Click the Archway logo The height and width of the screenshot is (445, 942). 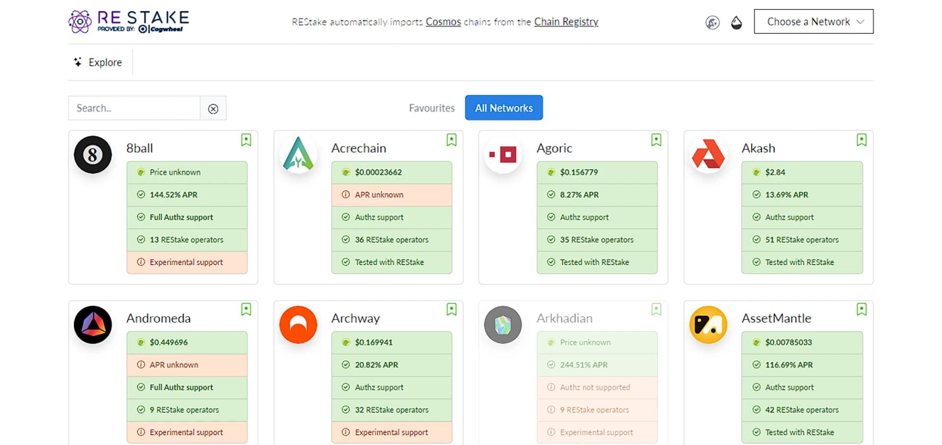tap(298, 324)
